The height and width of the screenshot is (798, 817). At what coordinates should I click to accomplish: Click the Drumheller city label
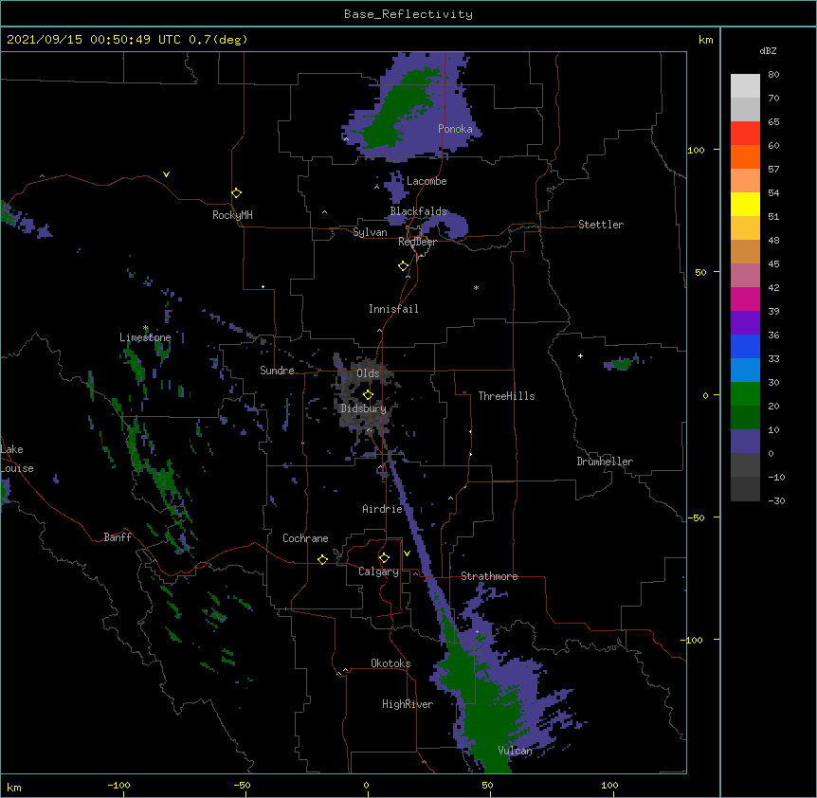tap(605, 462)
